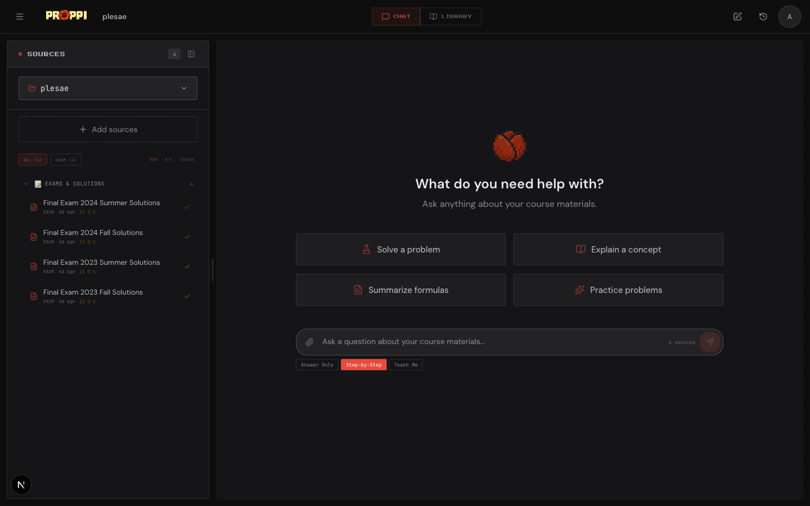Image resolution: width=810 pixels, height=506 pixels.
Task: Attach a file using the paperclip icon
Action: pyautogui.click(x=309, y=342)
